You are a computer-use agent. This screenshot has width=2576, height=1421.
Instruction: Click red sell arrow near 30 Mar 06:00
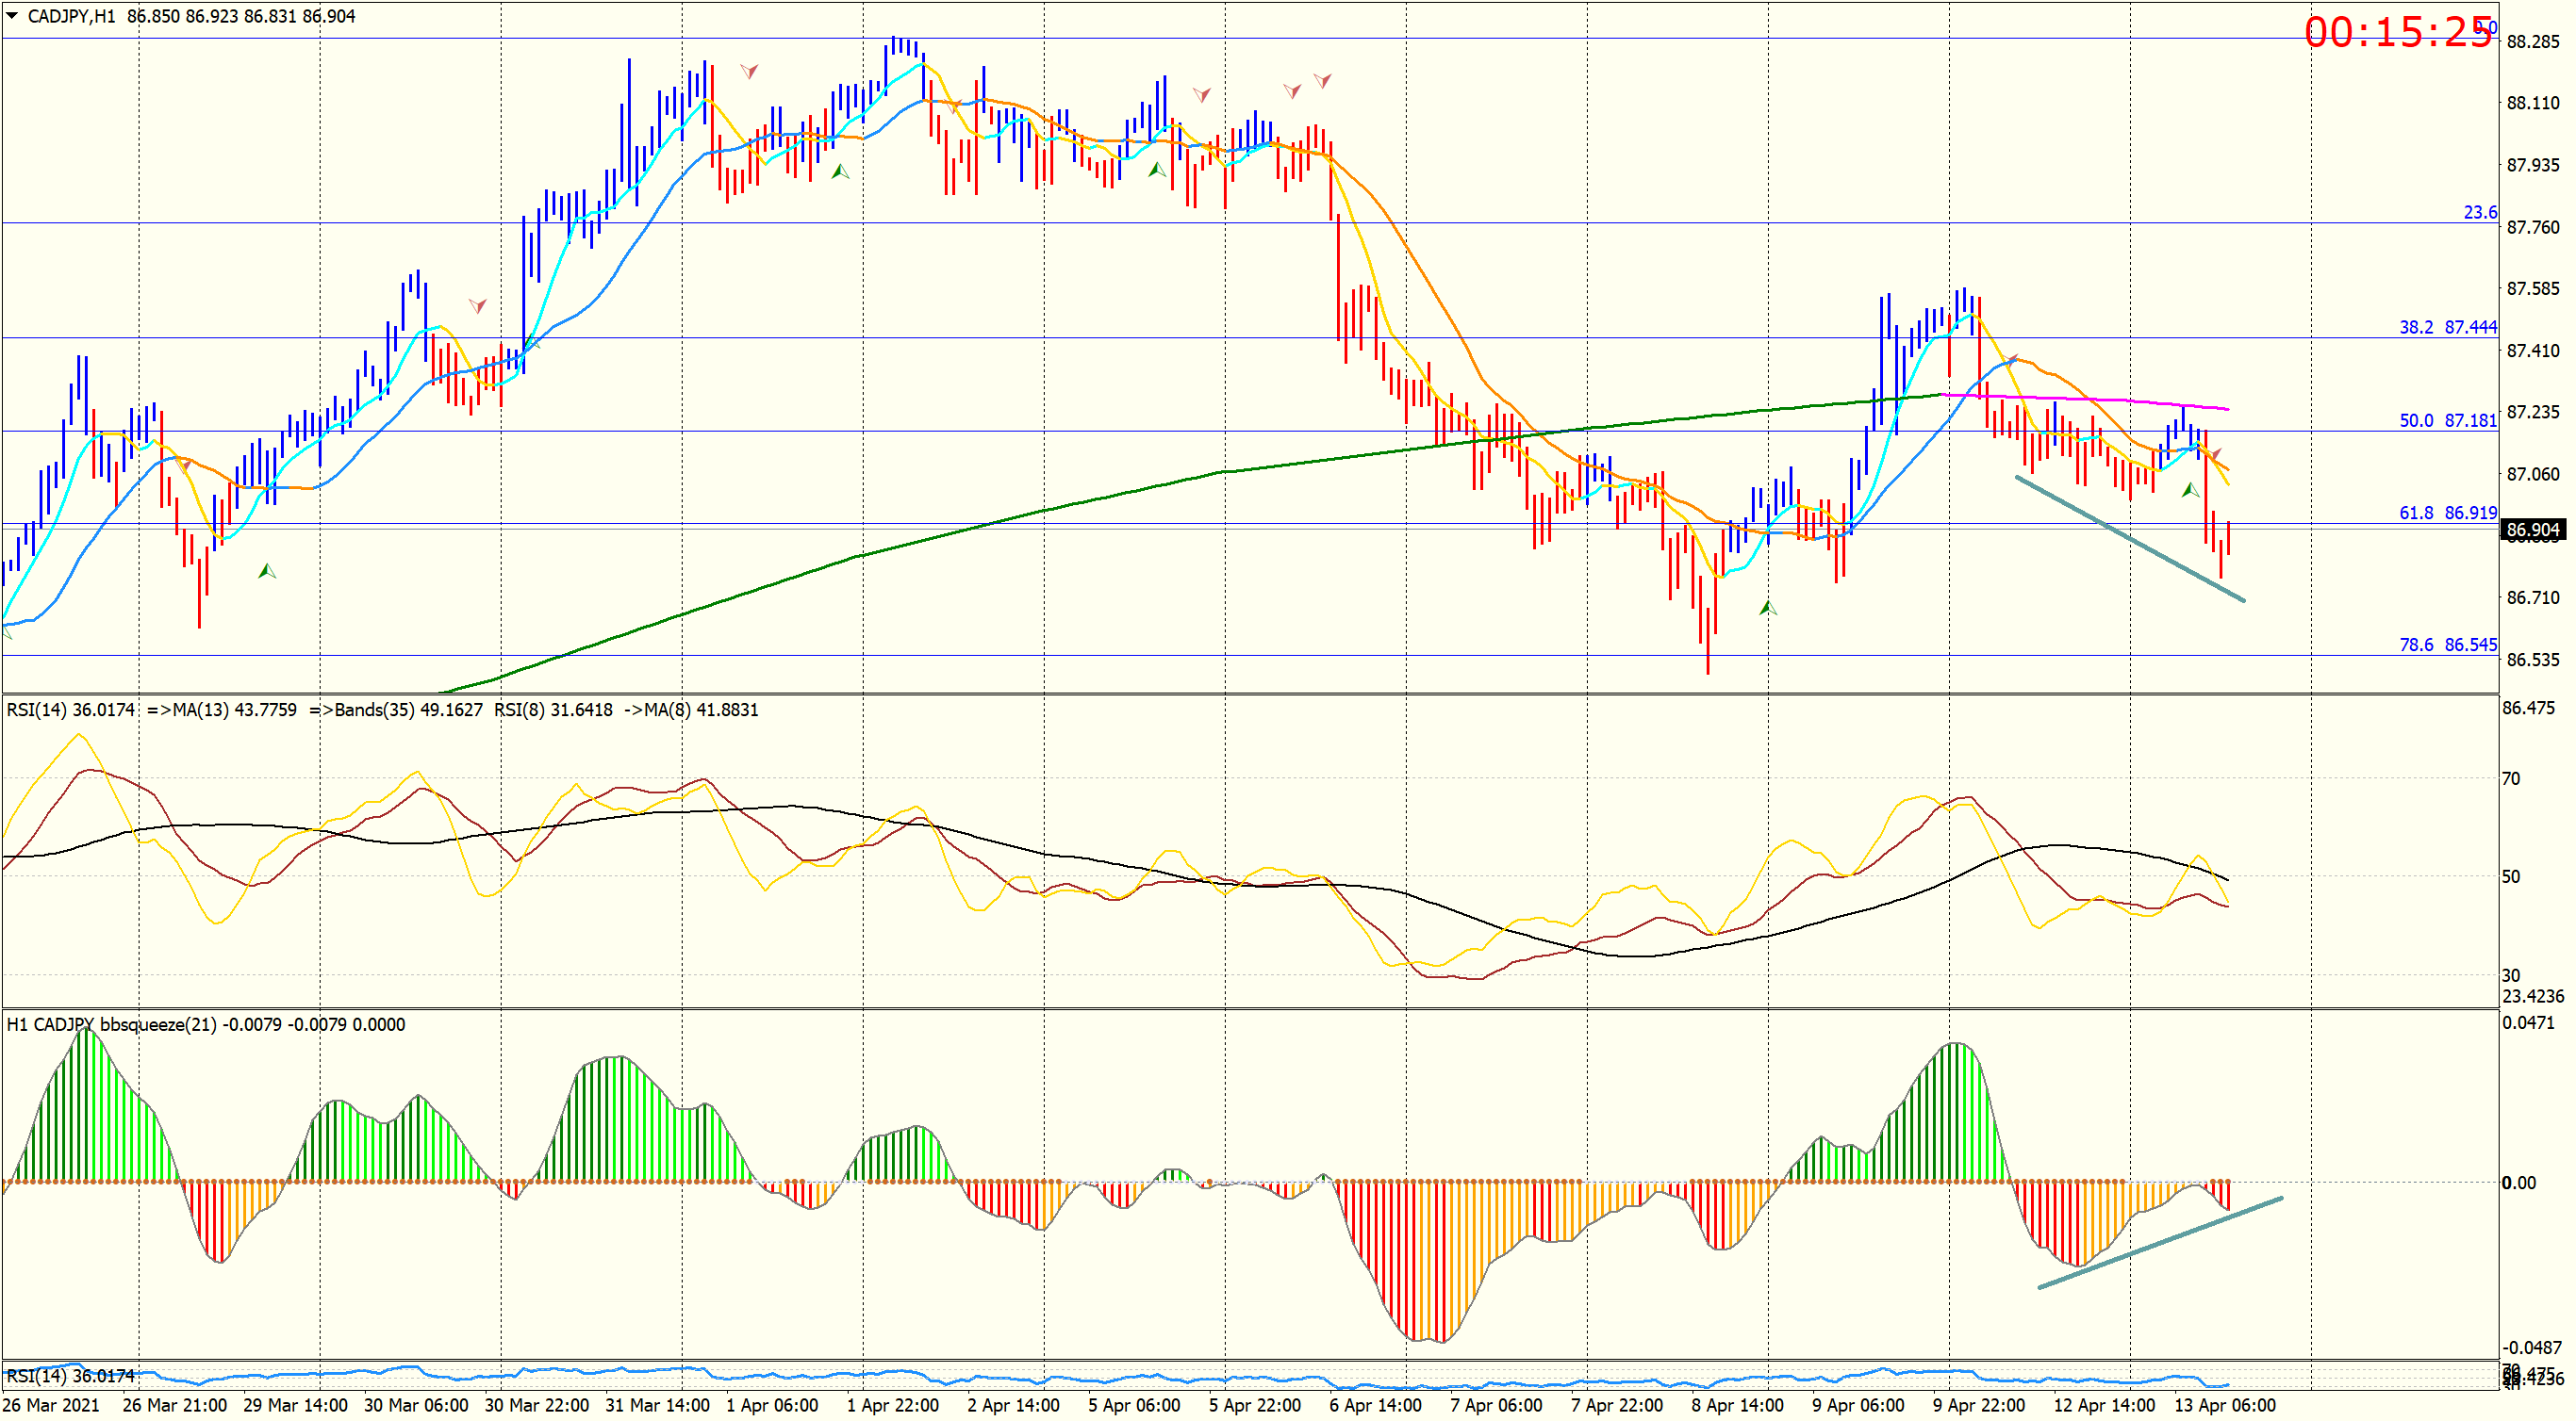point(478,304)
